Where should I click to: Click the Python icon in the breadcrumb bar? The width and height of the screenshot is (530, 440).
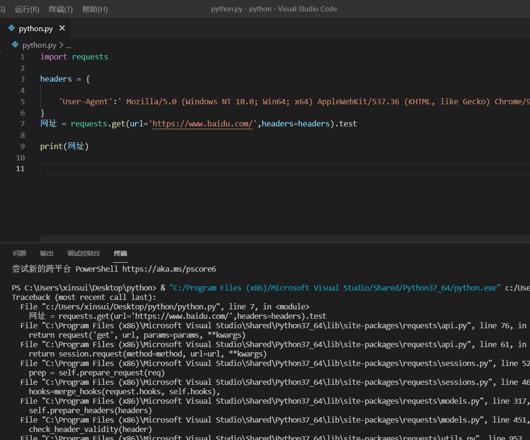(16, 45)
